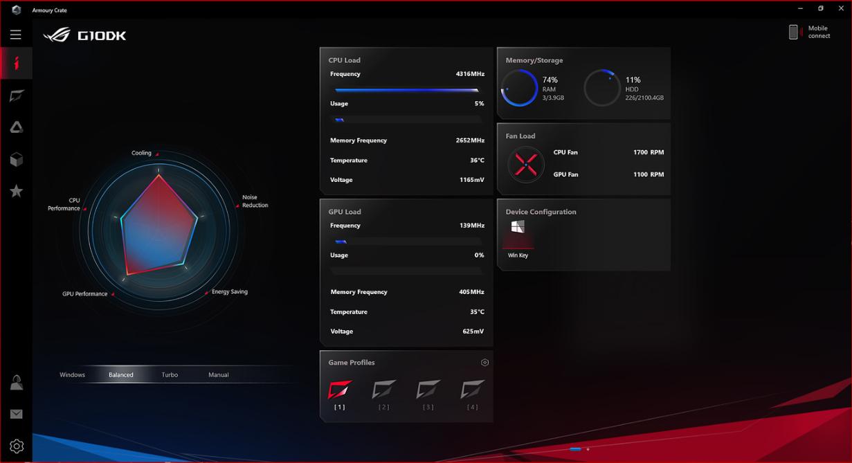Open the Aura Sync triangle icon
This screenshot has height=463, width=852.
(x=17, y=127)
